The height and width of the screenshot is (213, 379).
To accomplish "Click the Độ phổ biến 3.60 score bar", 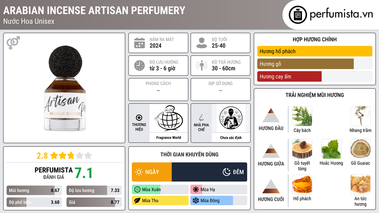I will point(34,202).
